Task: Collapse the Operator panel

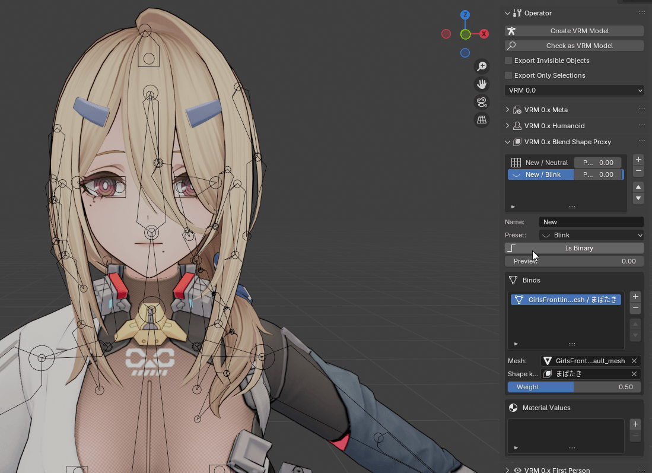Action: [507, 13]
